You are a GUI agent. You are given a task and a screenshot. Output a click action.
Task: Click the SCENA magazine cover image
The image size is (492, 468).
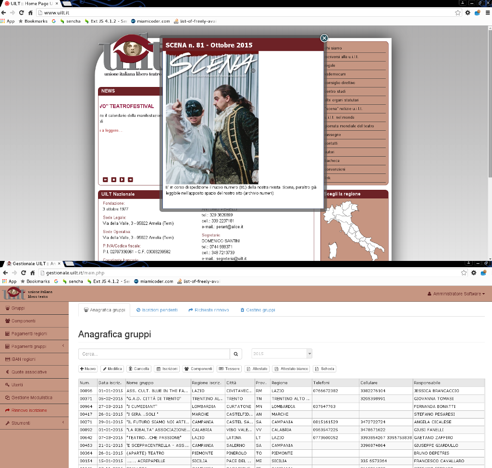[x=212, y=118]
